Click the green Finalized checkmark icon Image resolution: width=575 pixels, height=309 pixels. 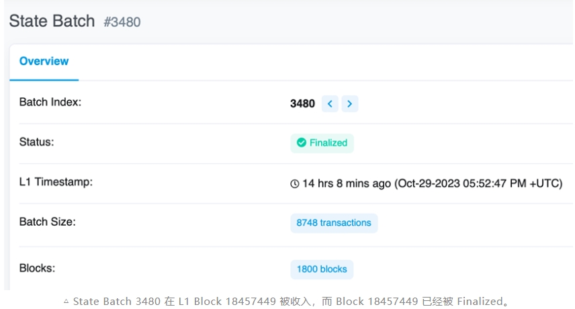click(302, 142)
